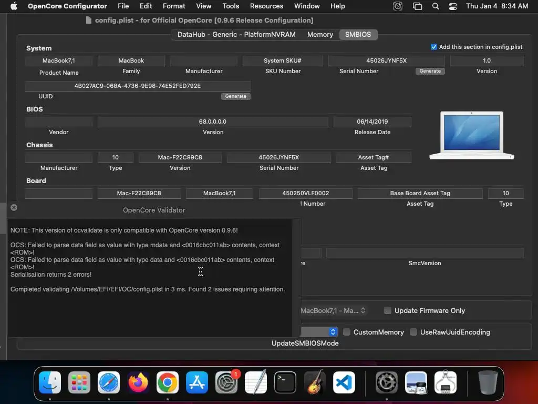
Task: Click the BIOS Version field 68.0.0.0.0
Action: pyautogui.click(x=213, y=122)
